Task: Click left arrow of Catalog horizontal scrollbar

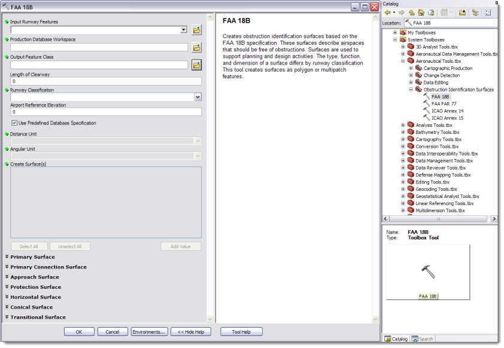Action: pos(385,219)
